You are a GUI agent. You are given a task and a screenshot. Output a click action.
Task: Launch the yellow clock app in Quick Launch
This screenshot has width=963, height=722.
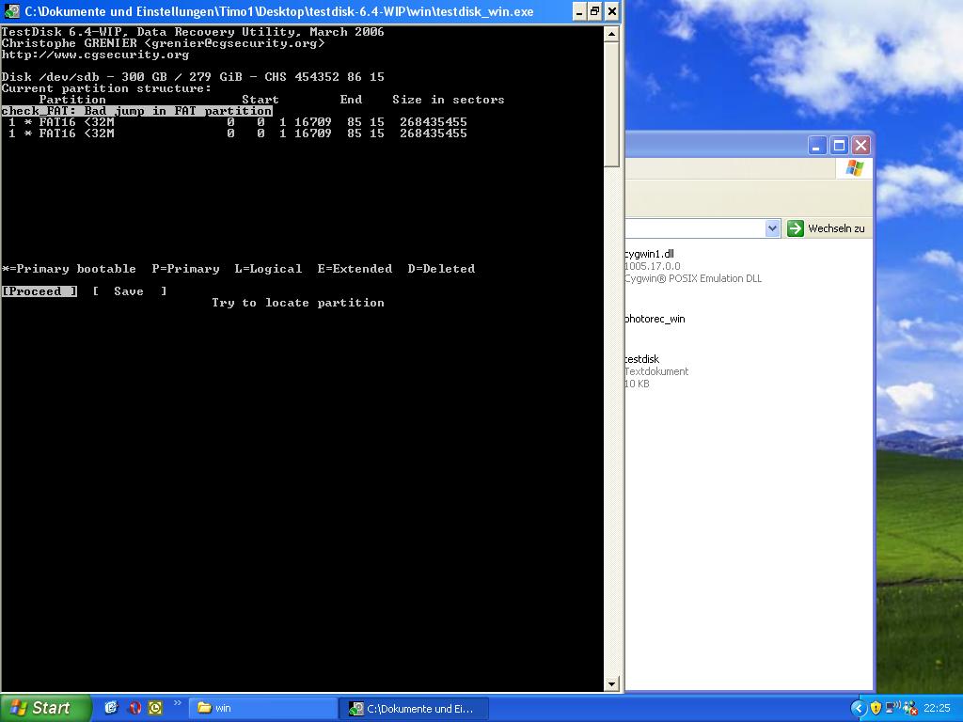[x=155, y=708]
